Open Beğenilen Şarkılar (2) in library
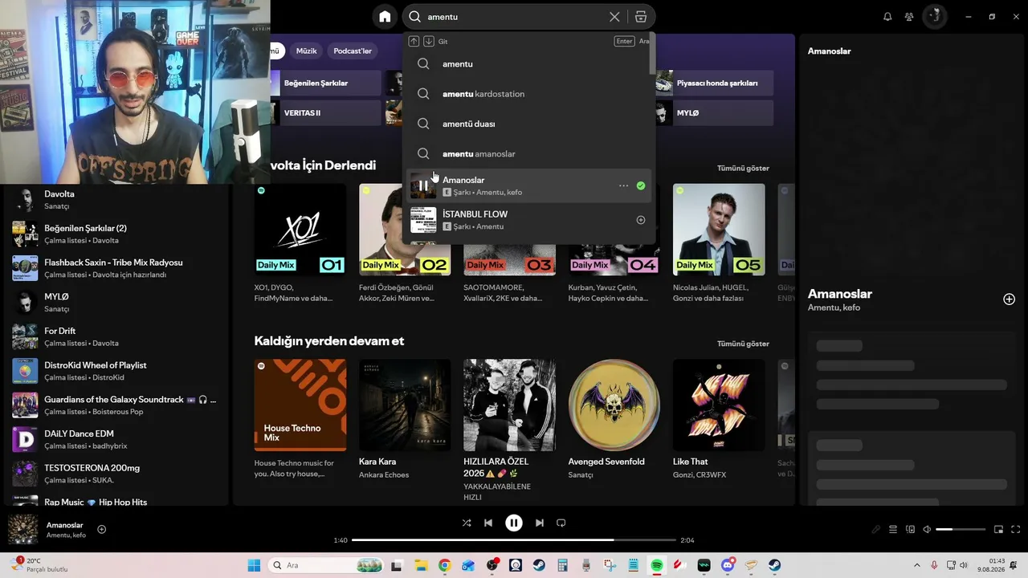This screenshot has width=1028, height=578. point(115,234)
